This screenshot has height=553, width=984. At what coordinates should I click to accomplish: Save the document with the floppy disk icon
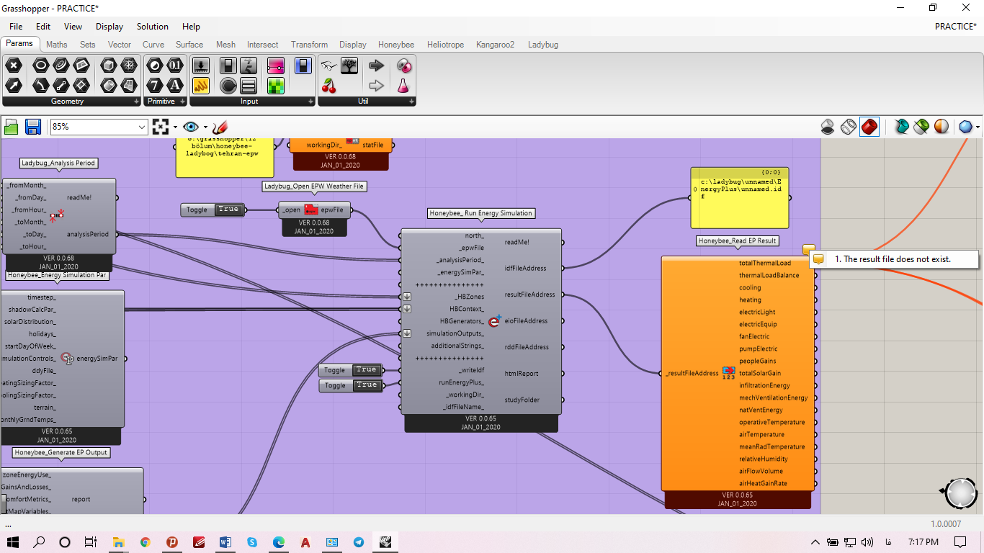point(33,127)
